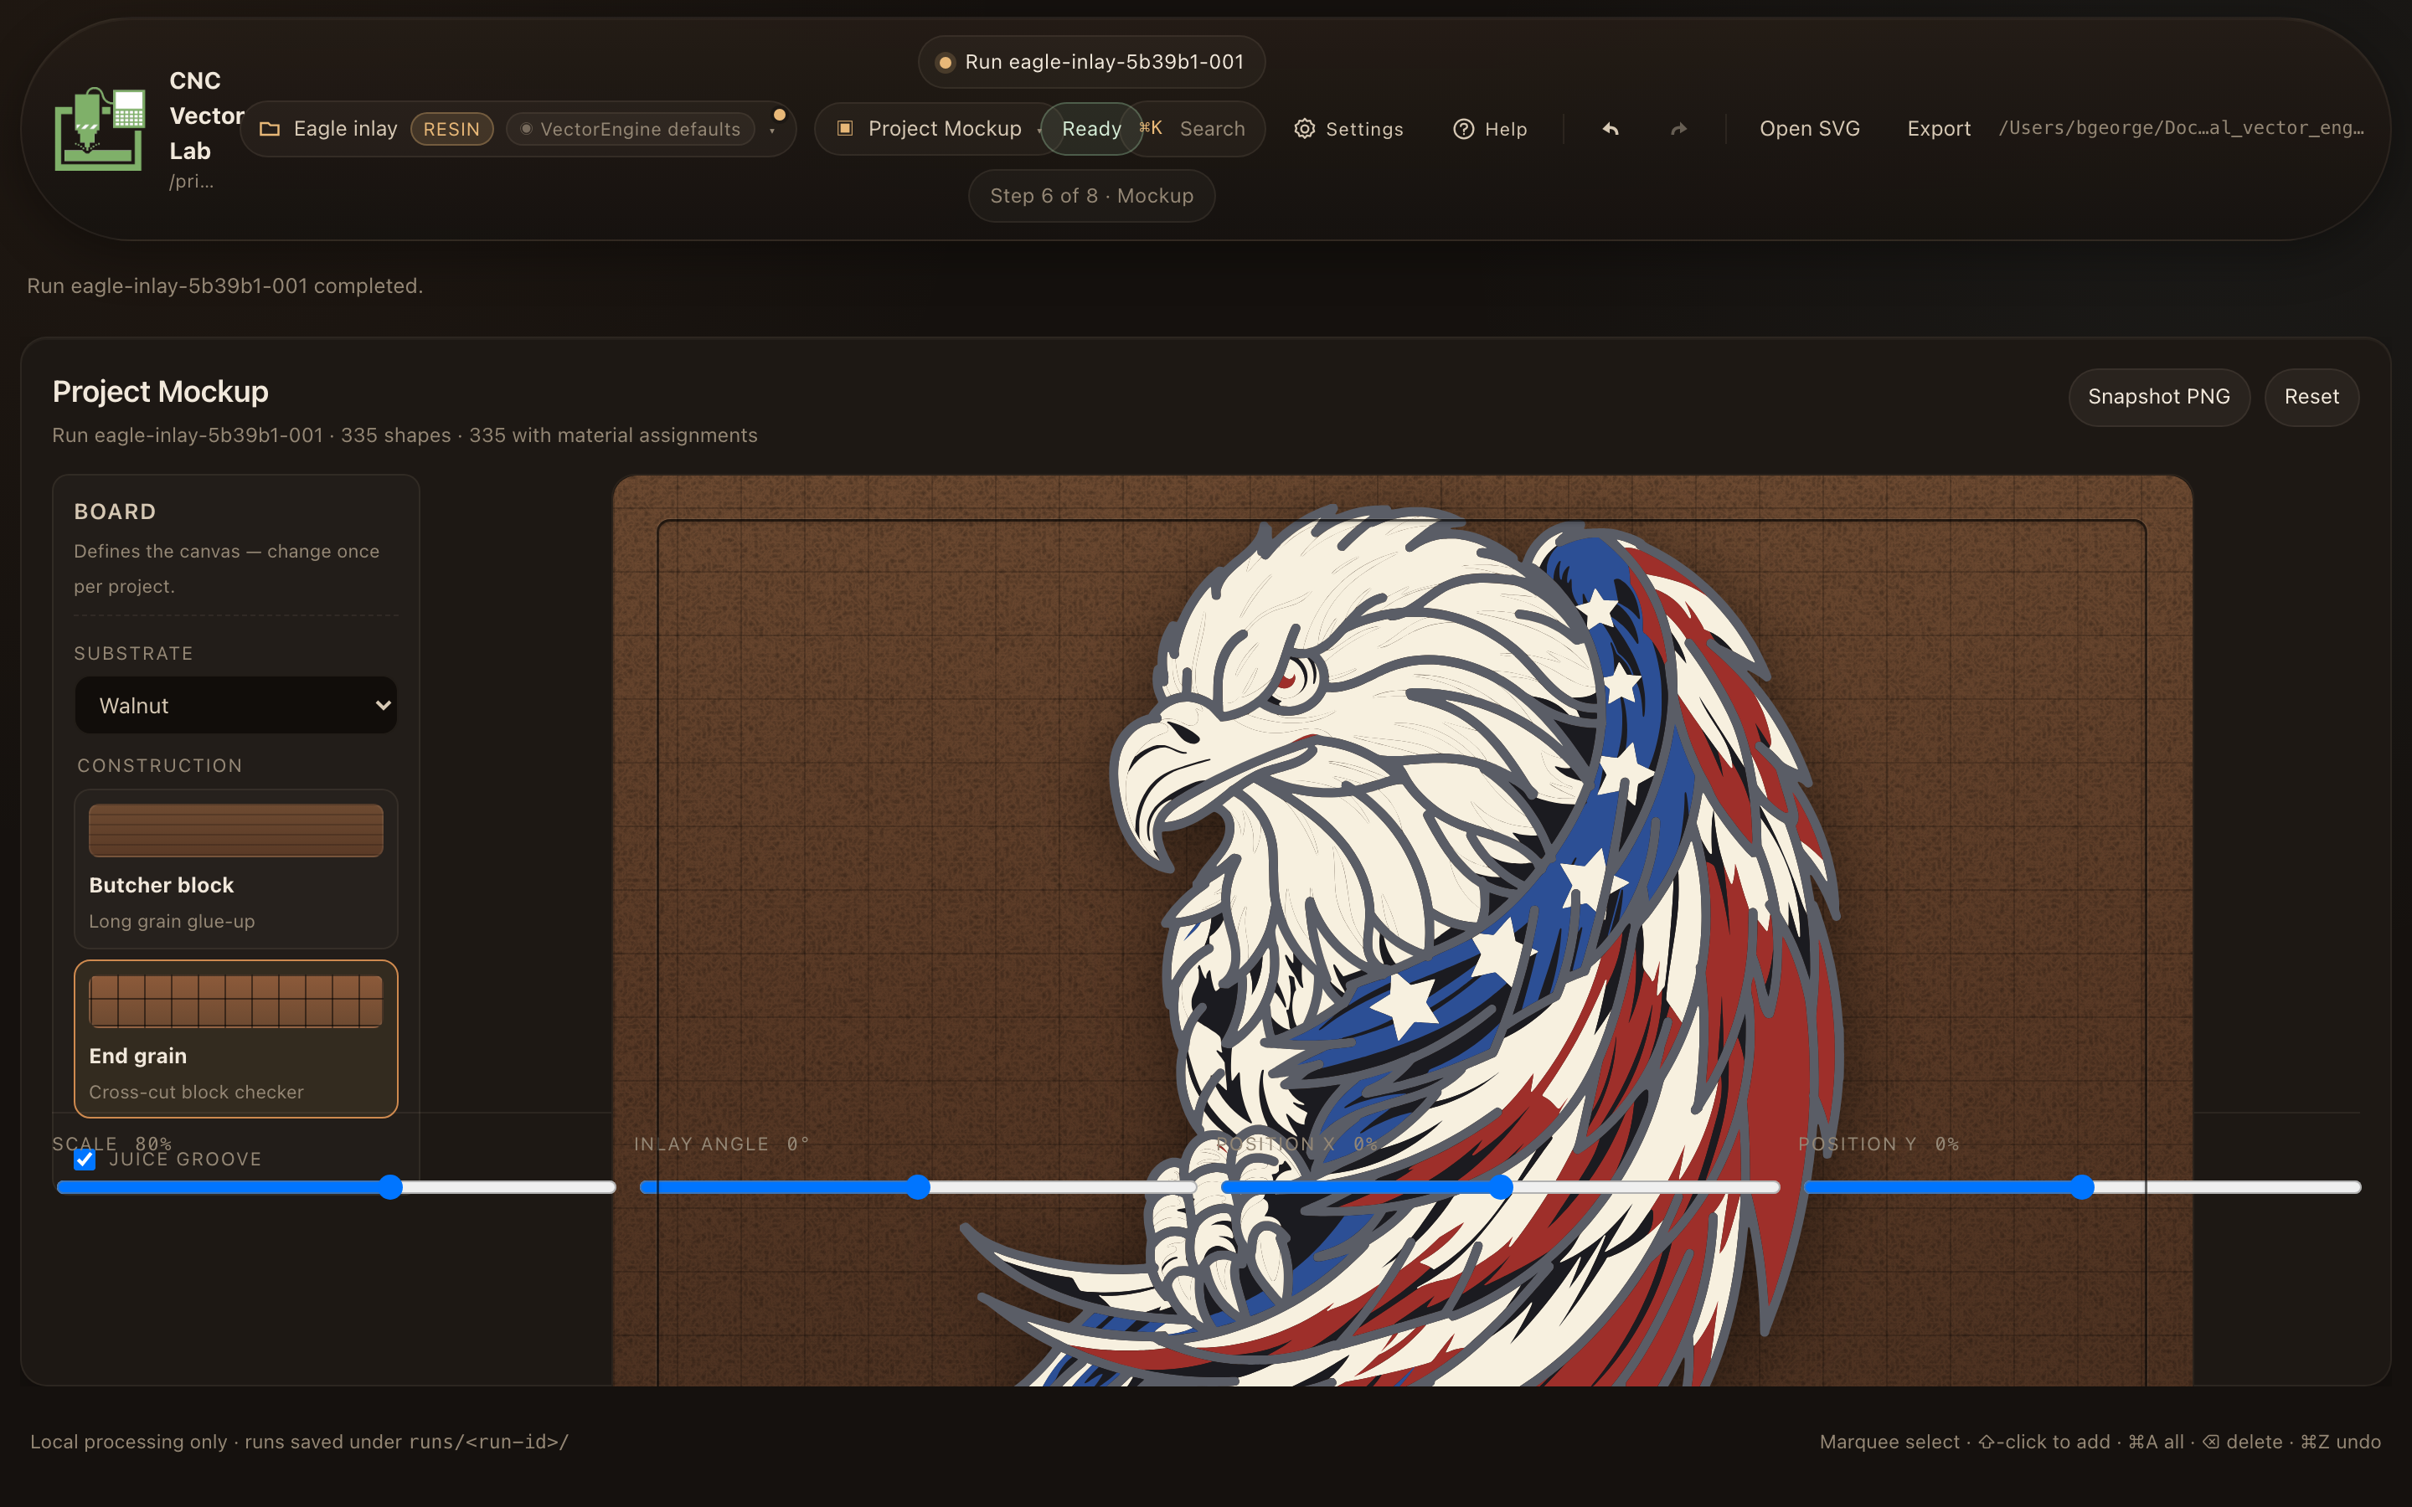Adjust the Inlay Angle slider handle
Screen dimensions: 2412x1507
918,1187
